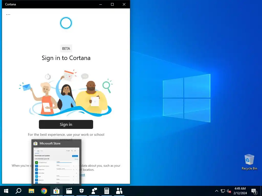The width and height of the screenshot is (262, 196).
Task: Open taskbar search magnifier
Action: click(18, 191)
